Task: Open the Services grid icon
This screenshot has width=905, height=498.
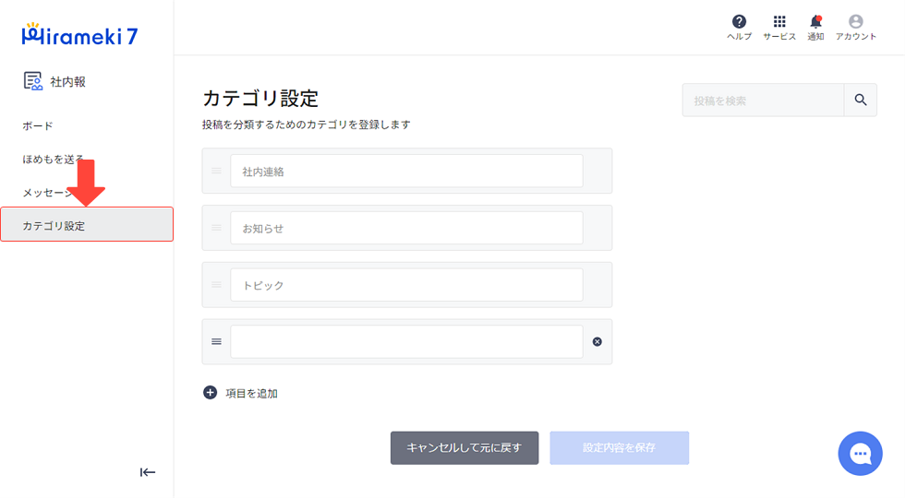Action: click(779, 22)
